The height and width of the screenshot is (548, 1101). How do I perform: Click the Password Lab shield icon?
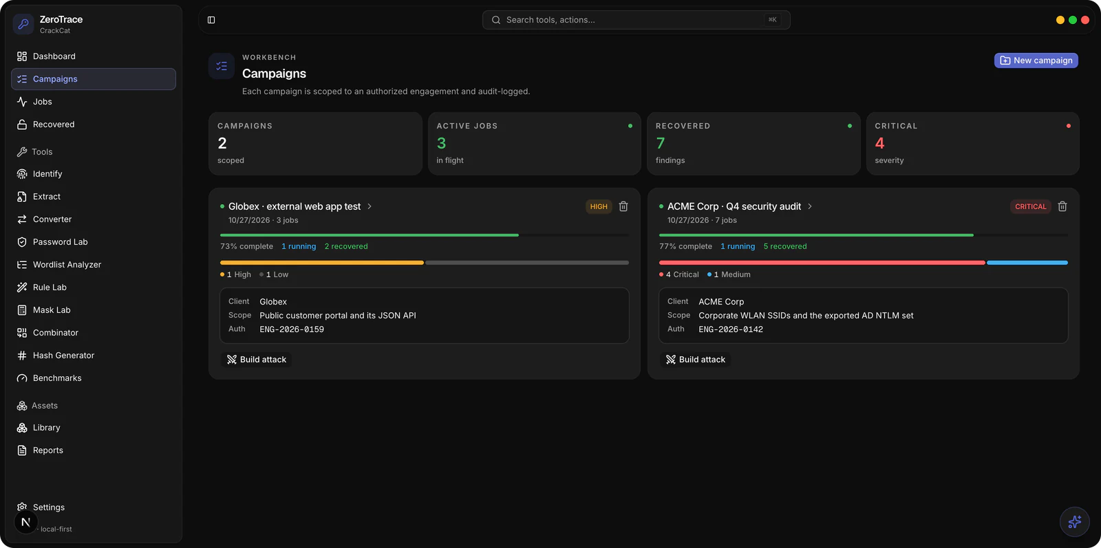22,242
